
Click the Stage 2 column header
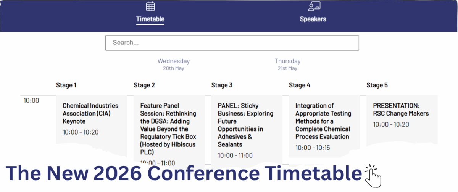pos(144,85)
